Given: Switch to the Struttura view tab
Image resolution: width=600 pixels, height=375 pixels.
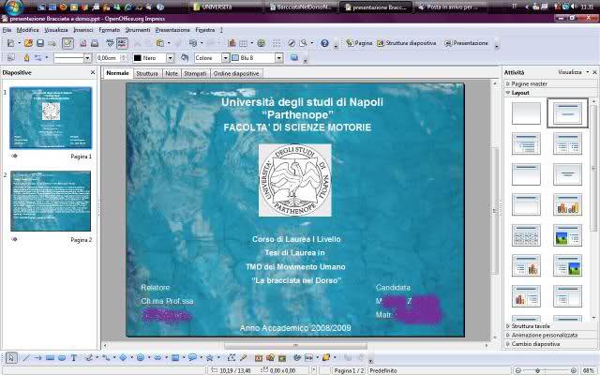Looking at the screenshot, I should [147, 73].
